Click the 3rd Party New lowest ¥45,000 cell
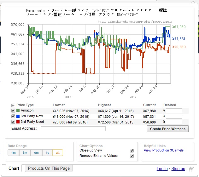Screen dimensions: 199x177 pos(71,117)
